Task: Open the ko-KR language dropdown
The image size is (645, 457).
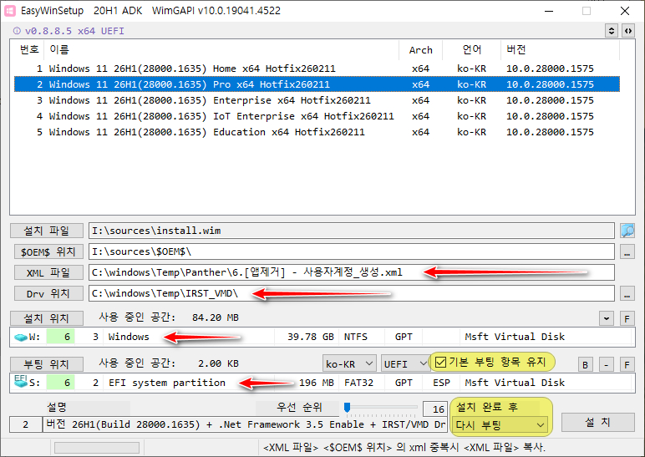Action: click(x=349, y=364)
